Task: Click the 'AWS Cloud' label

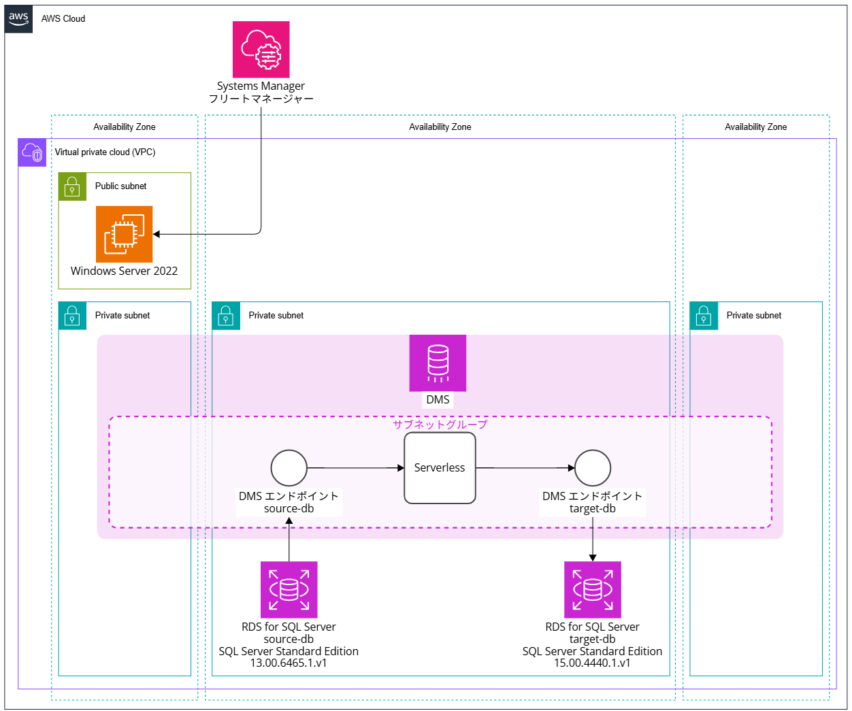Action: coord(63,19)
